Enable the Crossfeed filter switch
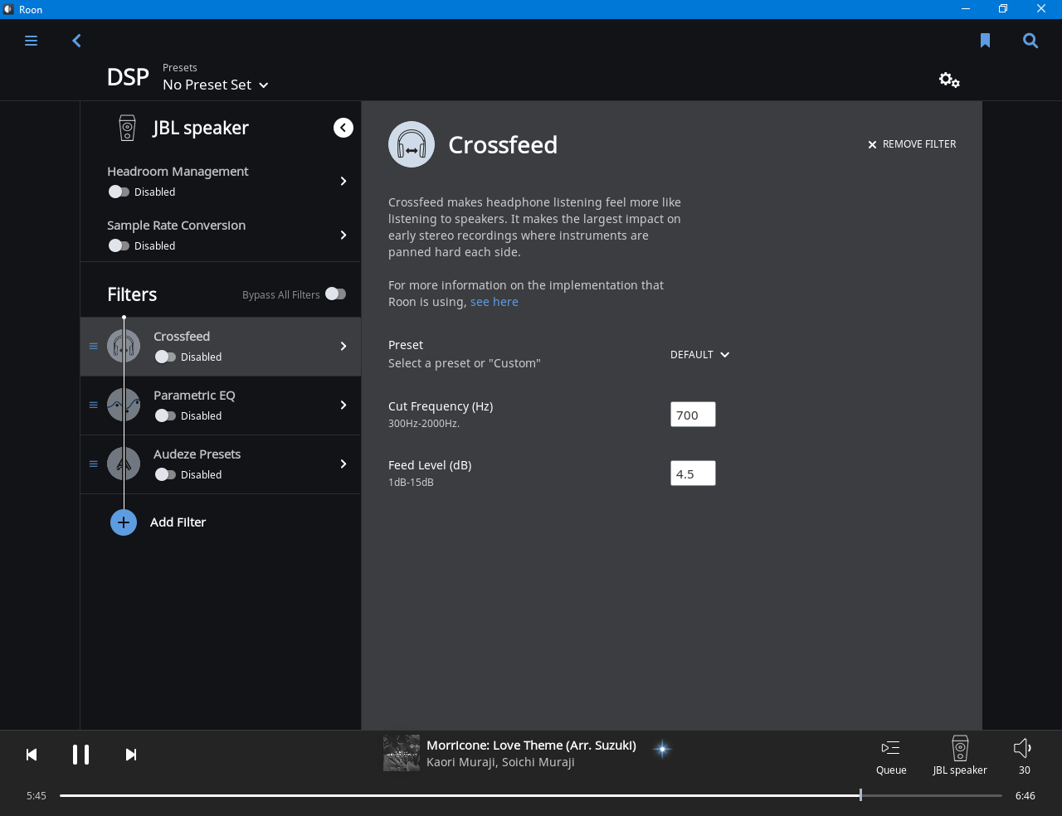The width and height of the screenshot is (1062, 816). pyautogui.click(x=165, y=357)
